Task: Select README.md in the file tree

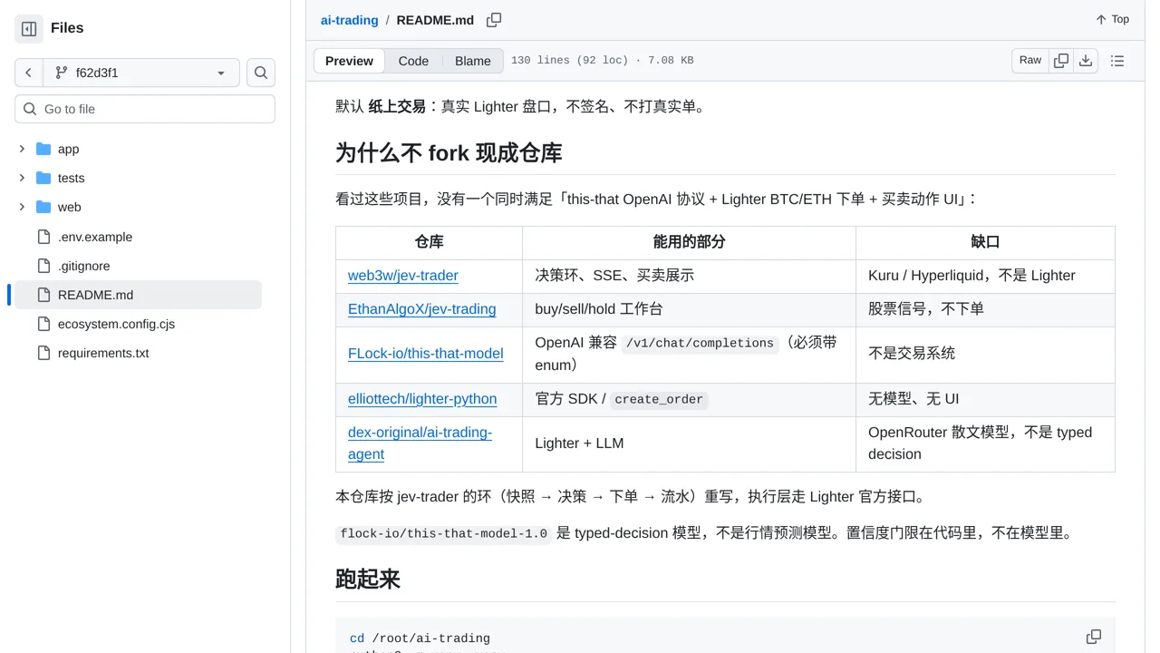Action: (138, 295)
